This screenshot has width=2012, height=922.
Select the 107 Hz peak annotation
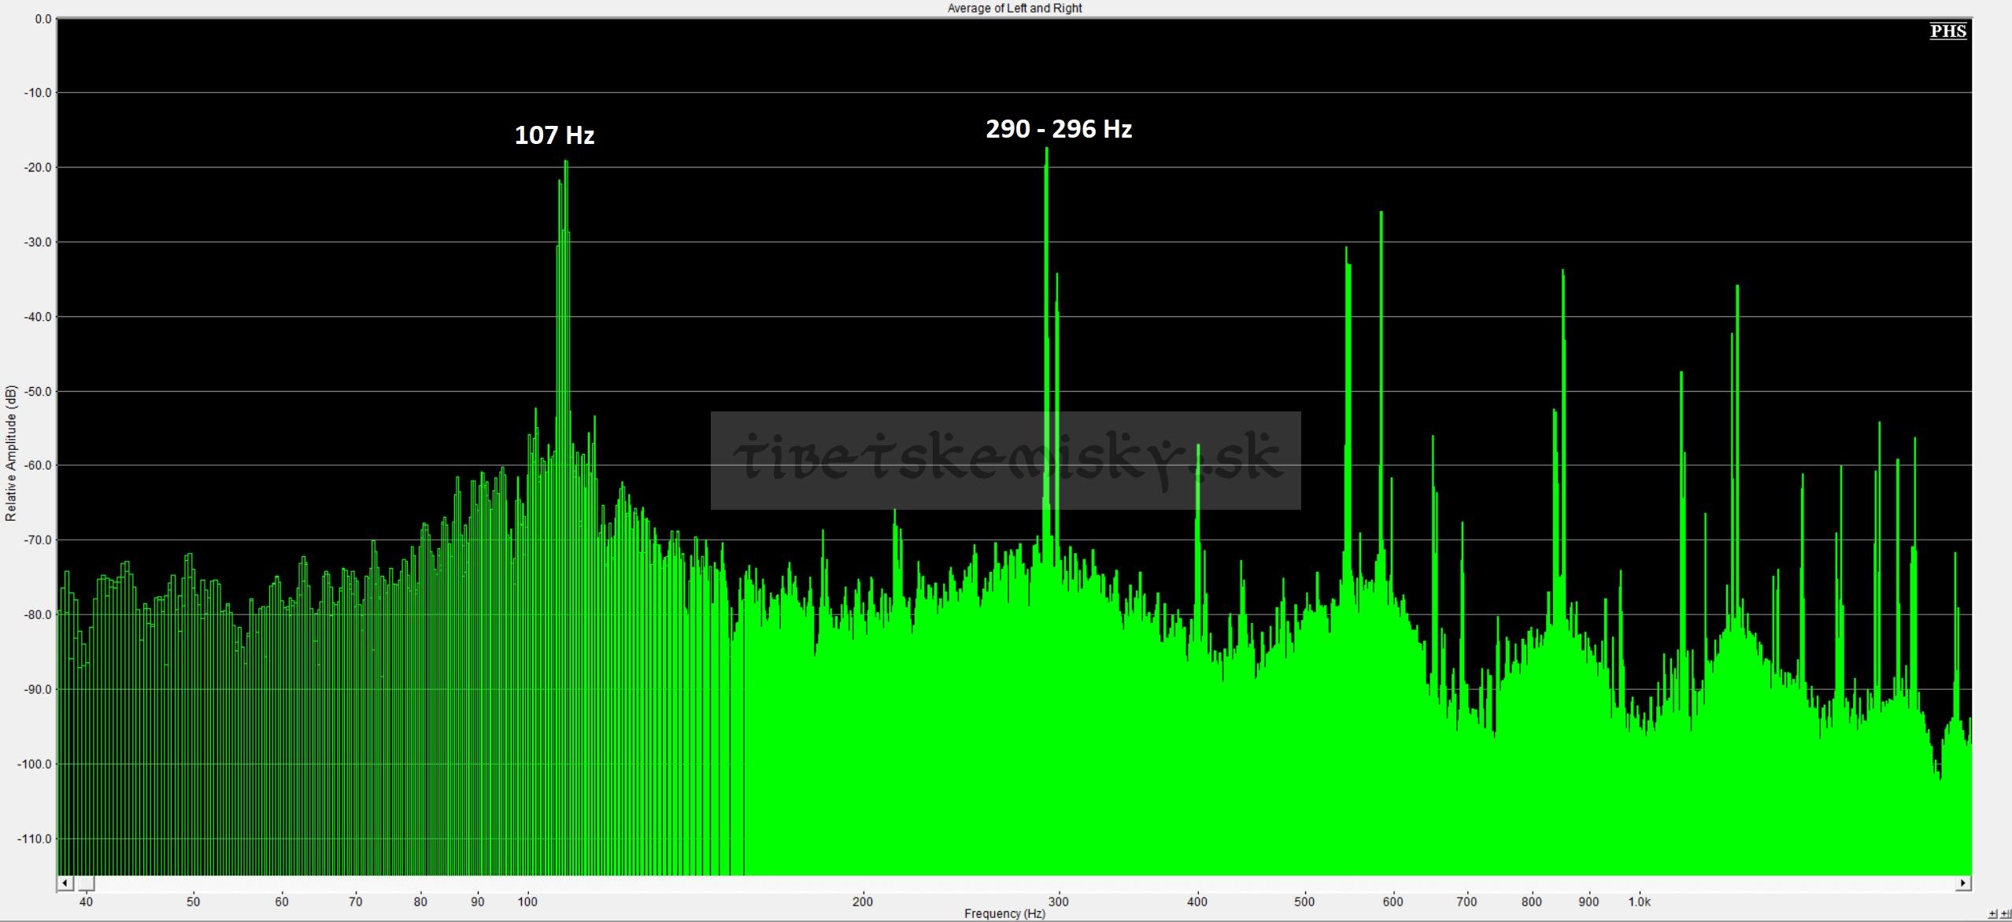tap(554, 135)
